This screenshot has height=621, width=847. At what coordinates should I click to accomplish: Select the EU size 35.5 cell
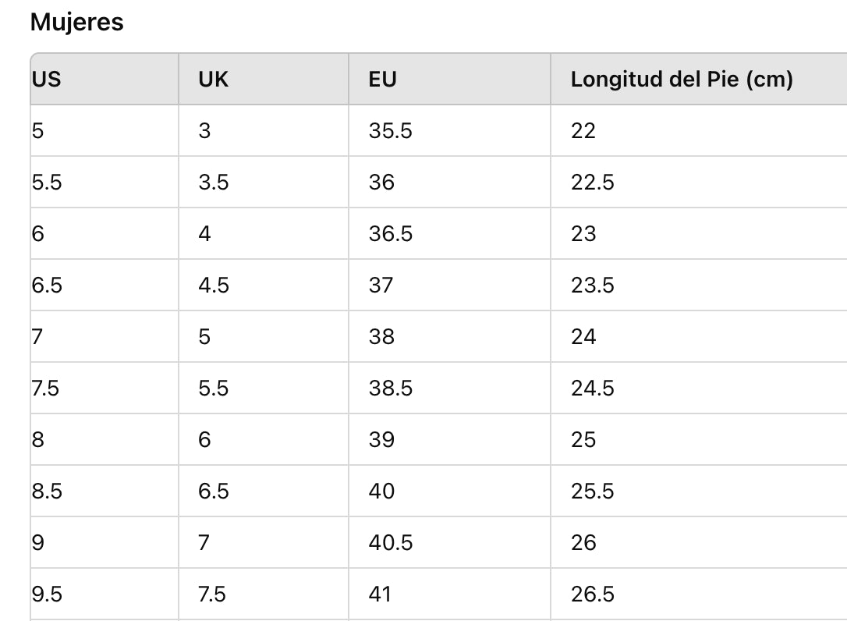pos(390,130)
